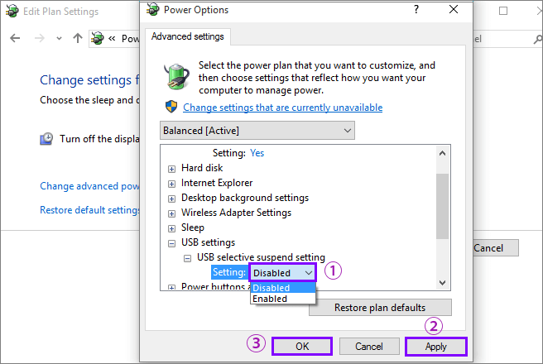The width and height of the screenshot is (543, 364).
Task: Click the Power Options title bar icon
Action: pos(152,10)
